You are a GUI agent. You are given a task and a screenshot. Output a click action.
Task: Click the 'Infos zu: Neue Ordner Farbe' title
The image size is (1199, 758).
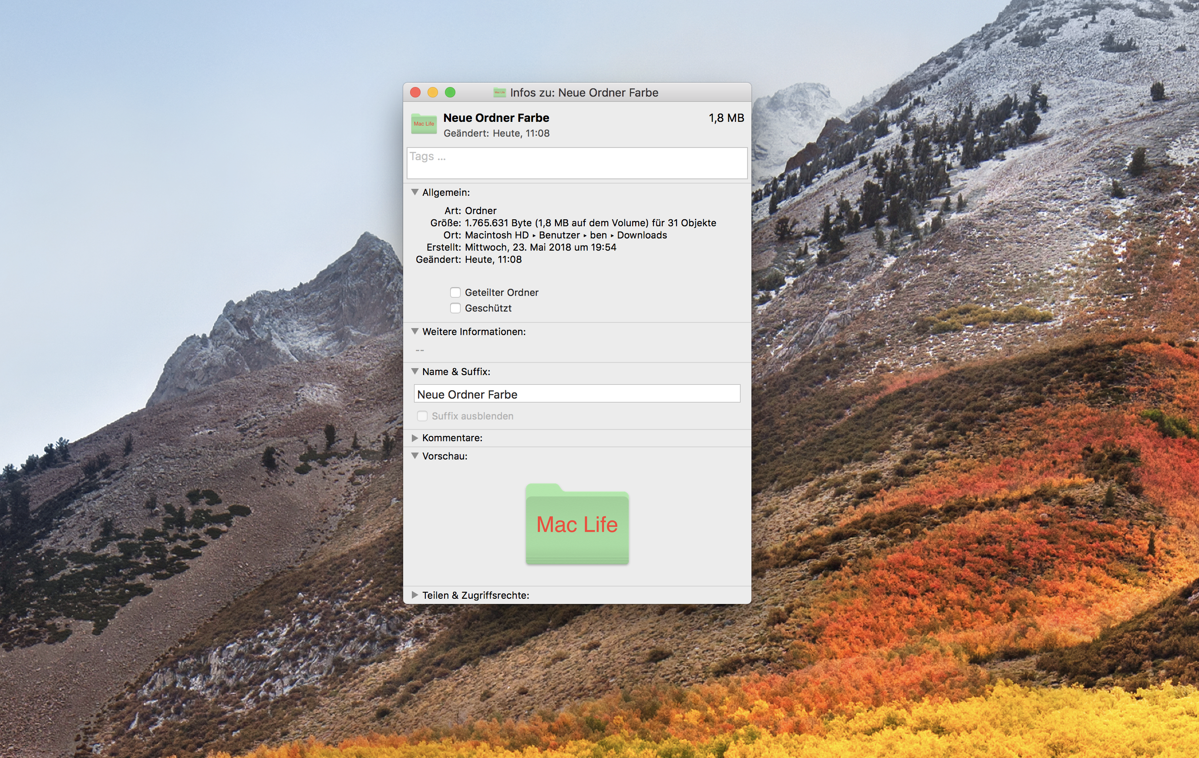(584, 93)
